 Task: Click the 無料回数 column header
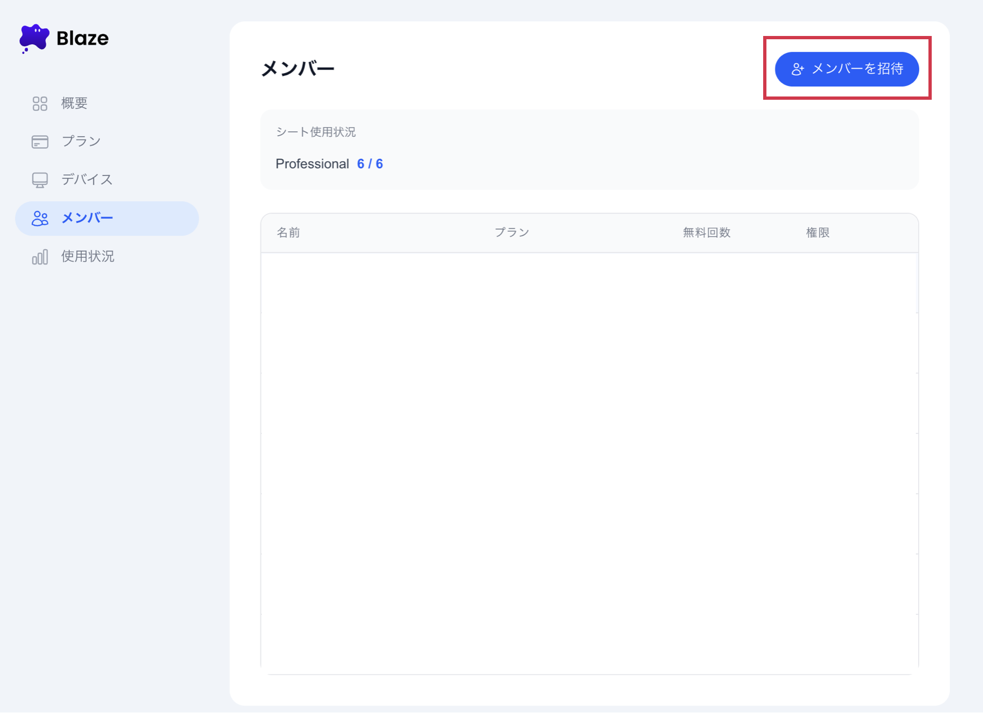point(706,233)
